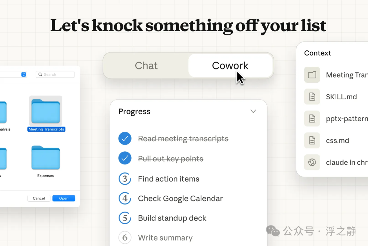This screenshot has height=246, width=368.
Task: Select the Expenses folder icon
Action: point(46,158)
